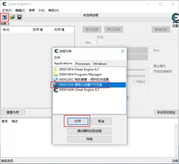
Task: Click the 打开 button in process list
Action: pyautogui.click(x=78, y=121)
